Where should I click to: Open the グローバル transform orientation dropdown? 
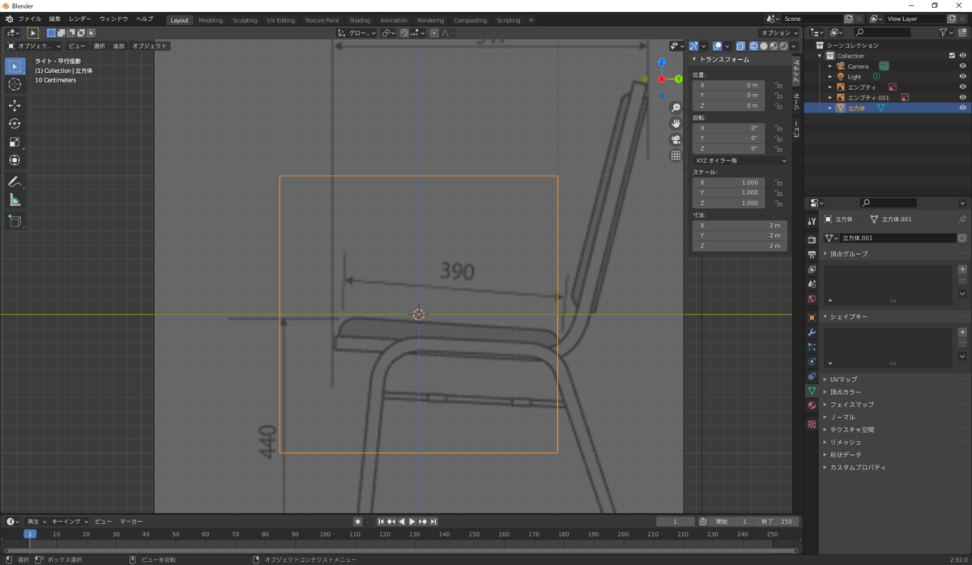[x=357, y=33]
